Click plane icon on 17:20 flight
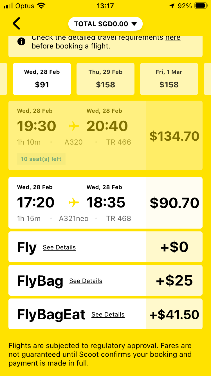 (74, 202)
